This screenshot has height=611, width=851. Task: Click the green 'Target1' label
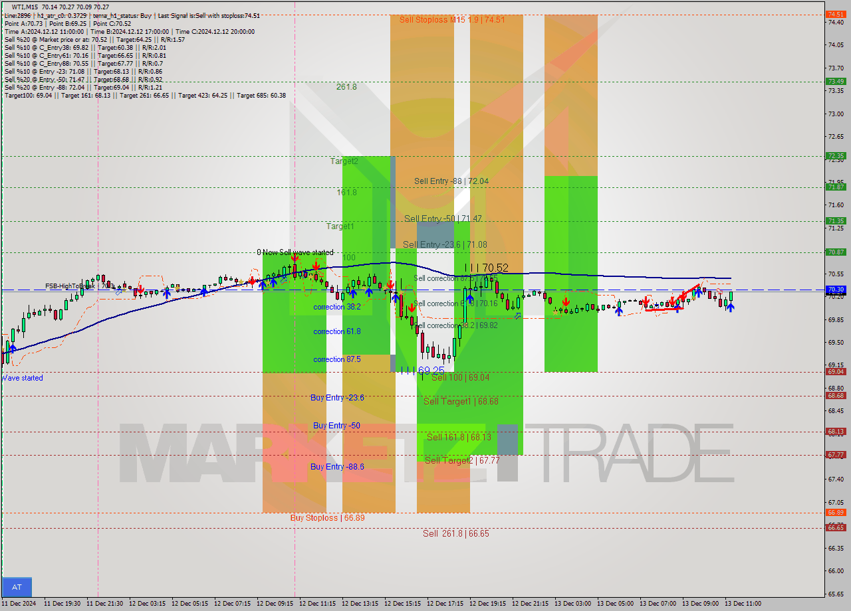[340, 226]
